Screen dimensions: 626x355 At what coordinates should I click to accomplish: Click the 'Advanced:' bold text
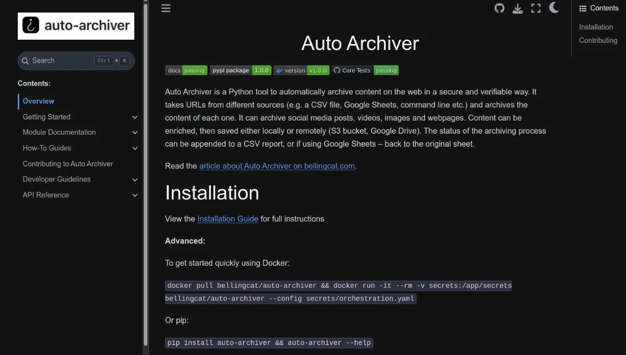[185, 241]
